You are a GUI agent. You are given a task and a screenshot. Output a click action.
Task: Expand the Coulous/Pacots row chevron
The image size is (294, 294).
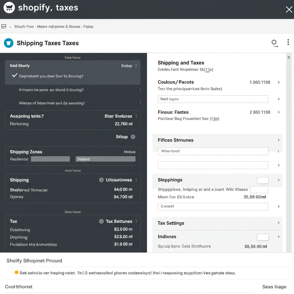pos(279,82)
